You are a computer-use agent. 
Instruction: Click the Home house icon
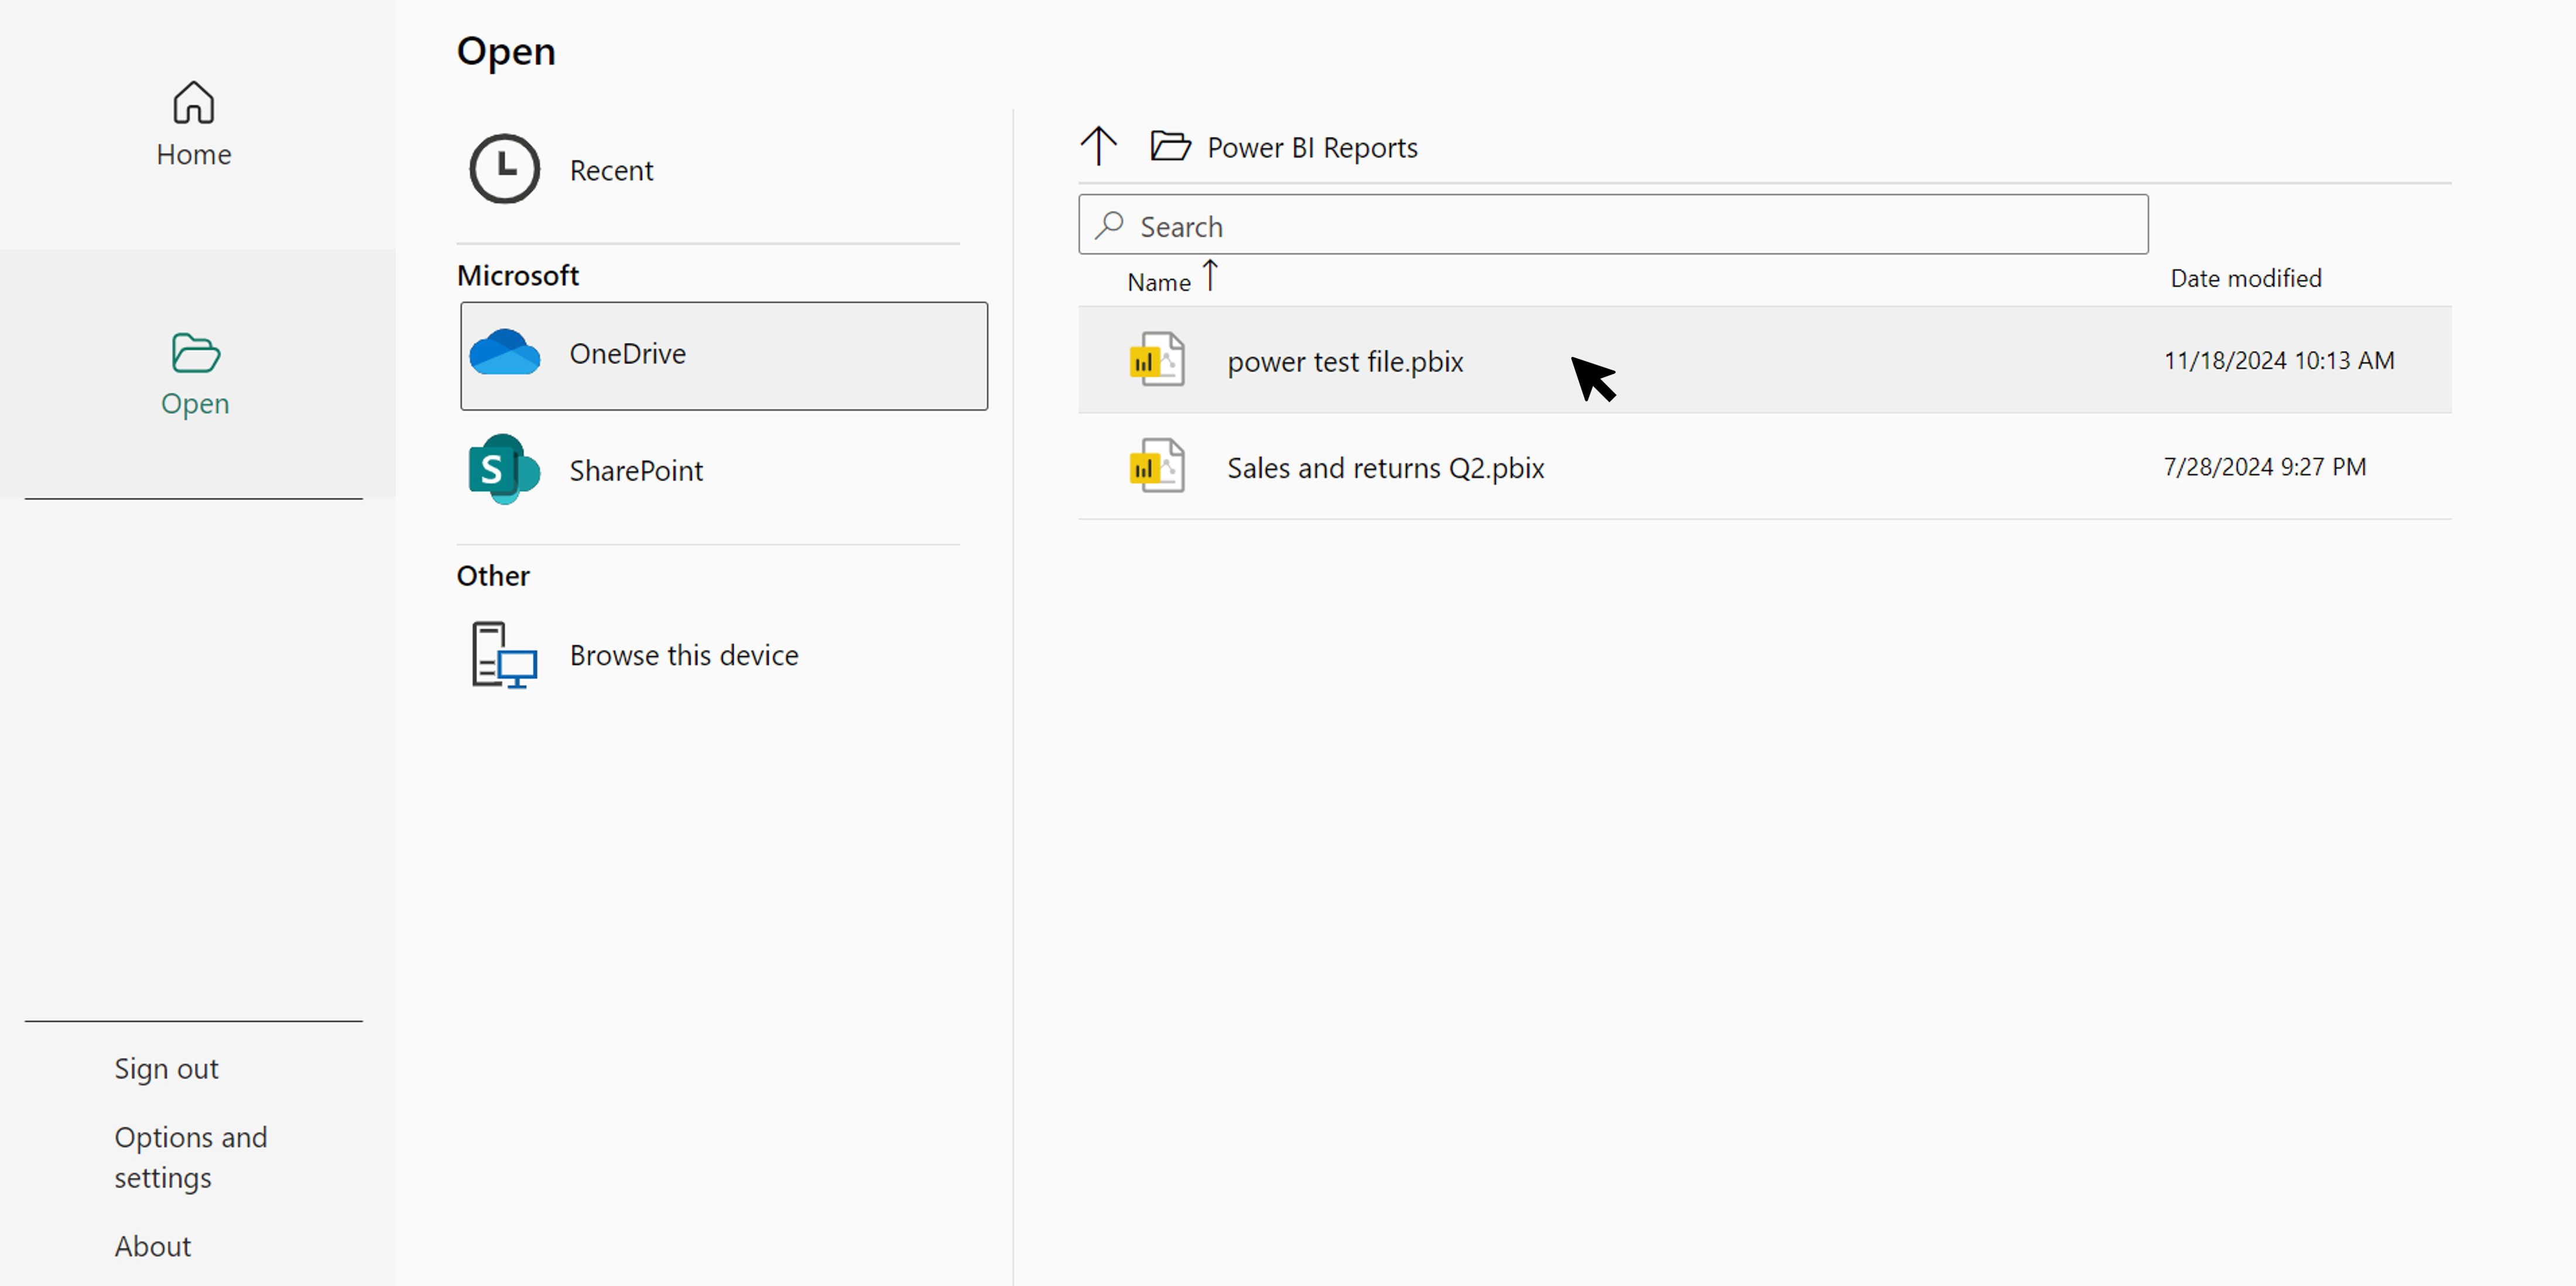point(193,102)
